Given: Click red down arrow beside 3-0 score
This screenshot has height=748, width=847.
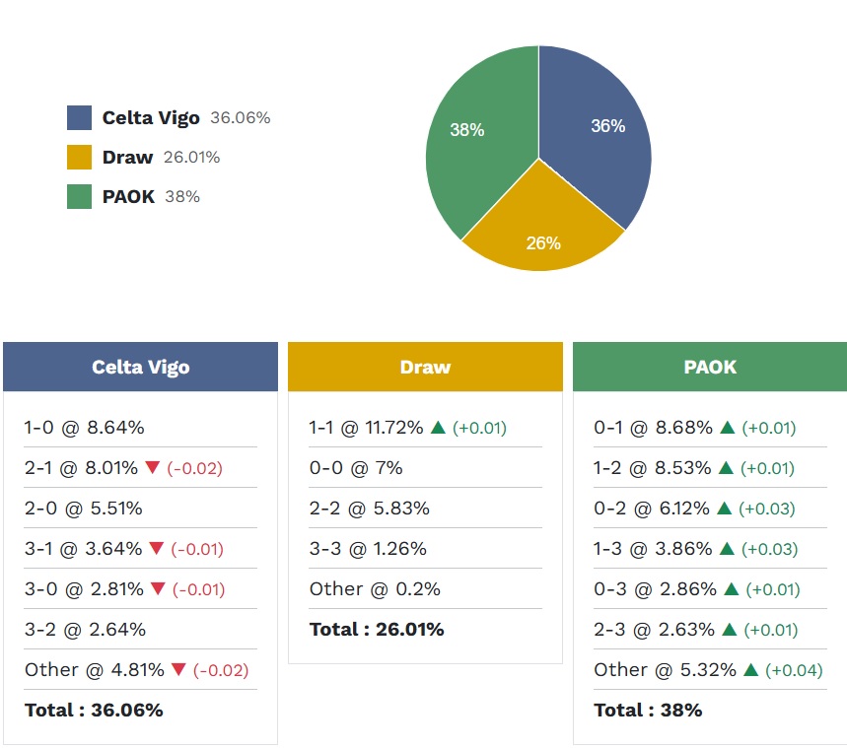Looking at the screenshot, I should click(x=157, y=589).
